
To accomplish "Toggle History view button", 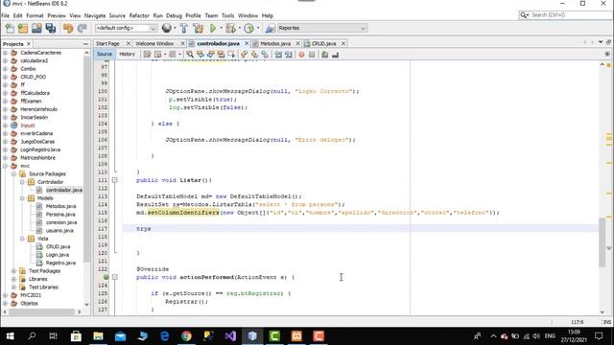I will coord(127,54).
